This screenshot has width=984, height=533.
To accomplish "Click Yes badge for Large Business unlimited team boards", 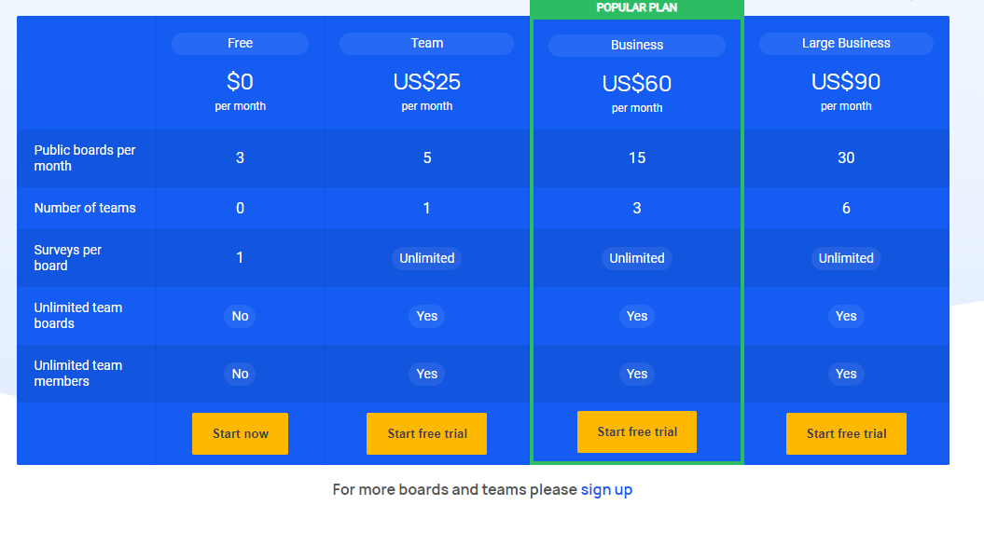I will click(x=846, y=316).
